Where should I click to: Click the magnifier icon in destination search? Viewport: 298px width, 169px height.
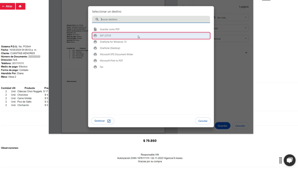97,19
